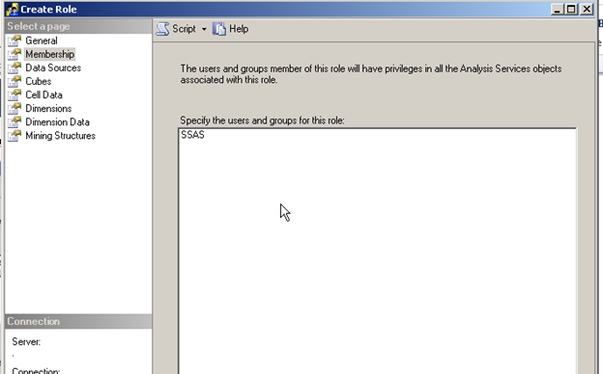This screenshot has width=603, height=374.
Task: Switch to the Data Sources page
Action: click(x=53, y=67)
